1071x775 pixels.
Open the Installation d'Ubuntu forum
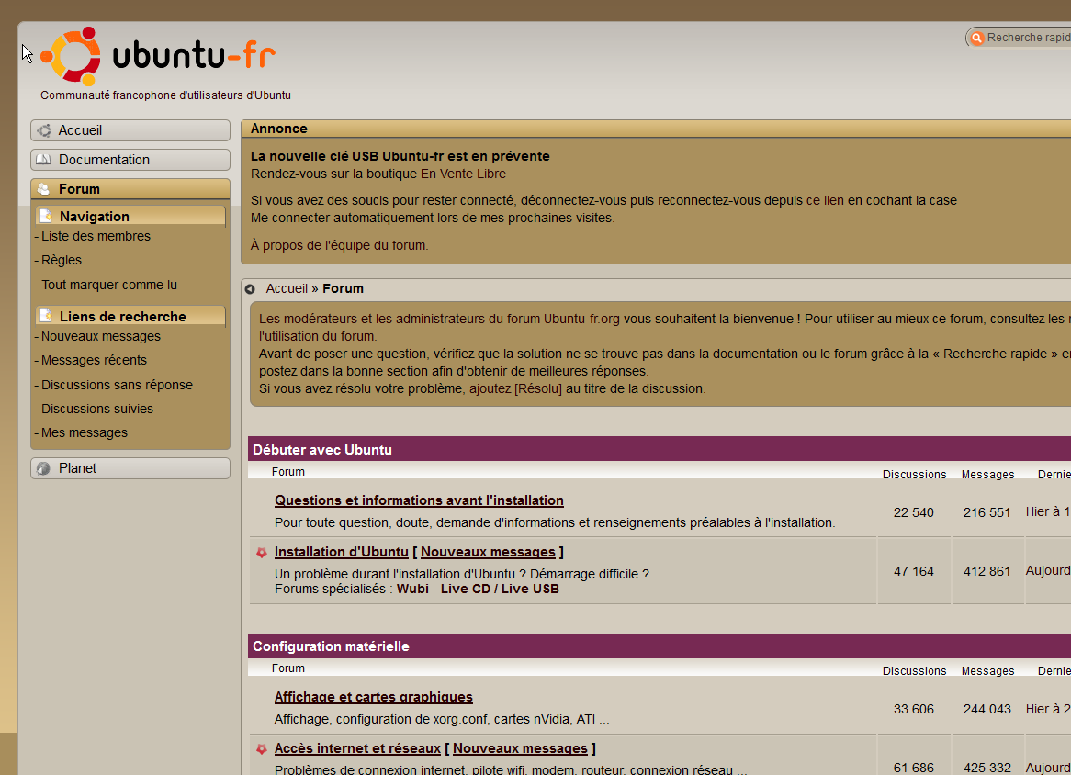point(342,552)
